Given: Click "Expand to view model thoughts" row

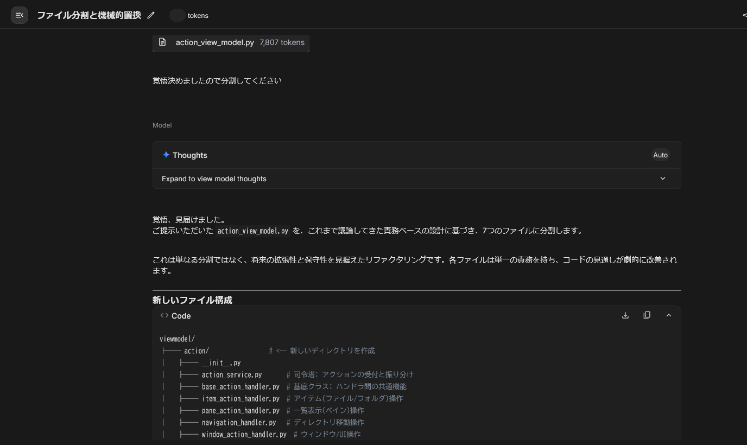Looking at the screenshot, I should [214, 179].
